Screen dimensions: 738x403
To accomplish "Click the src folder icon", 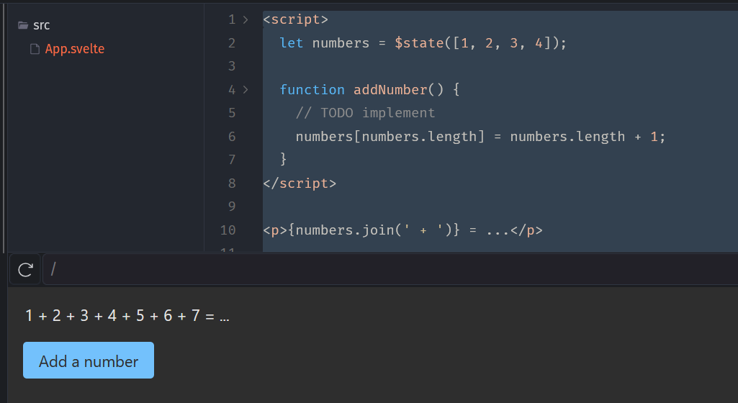I will [23, 25].
